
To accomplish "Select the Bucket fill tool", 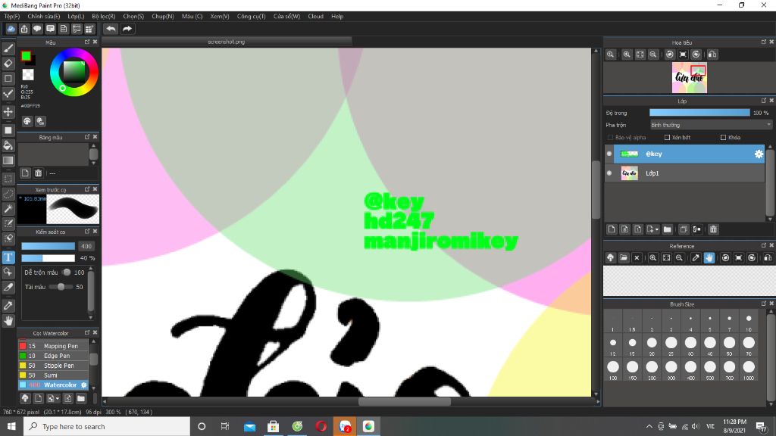I will [x=8, y=145].
